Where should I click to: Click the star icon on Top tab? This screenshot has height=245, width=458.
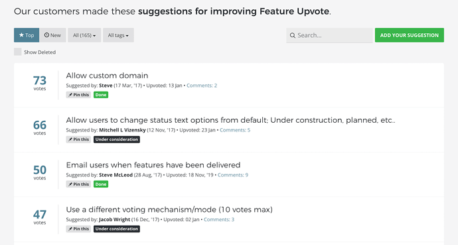(21, 35)
